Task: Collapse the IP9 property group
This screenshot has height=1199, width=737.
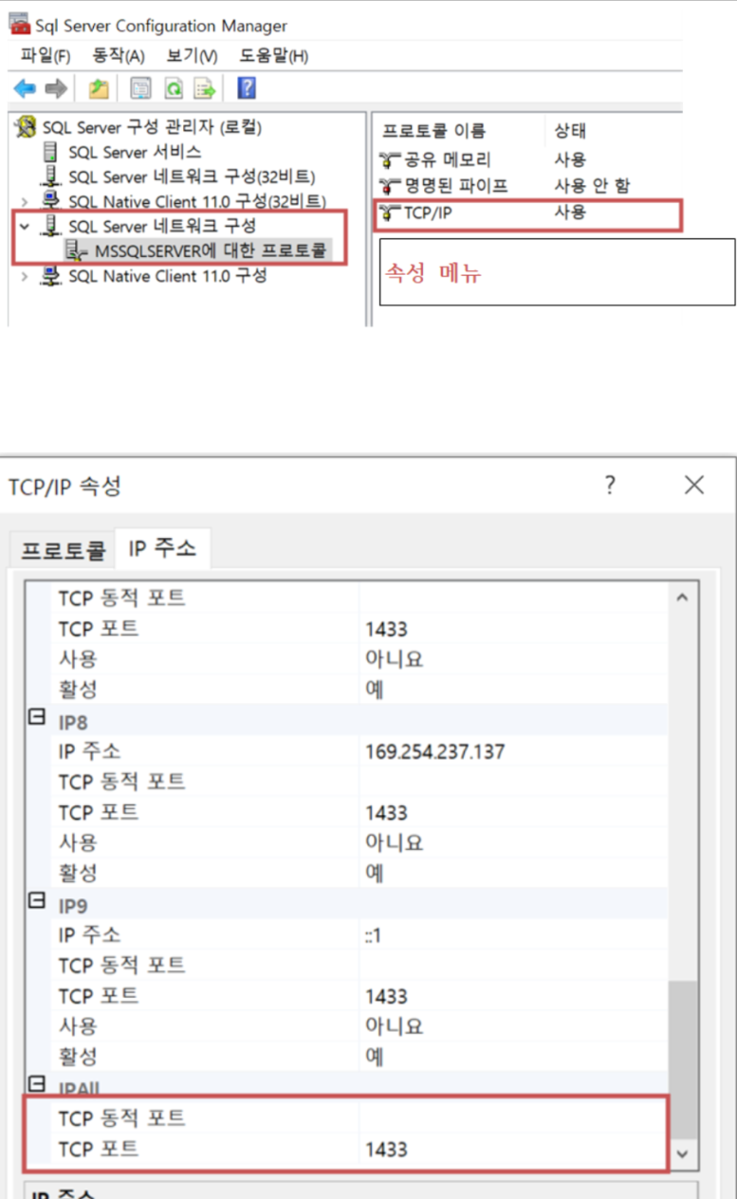Action: (x=37, y=902)
